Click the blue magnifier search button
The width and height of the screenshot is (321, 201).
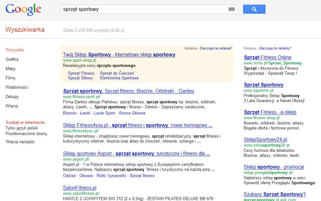coord(254,9)
